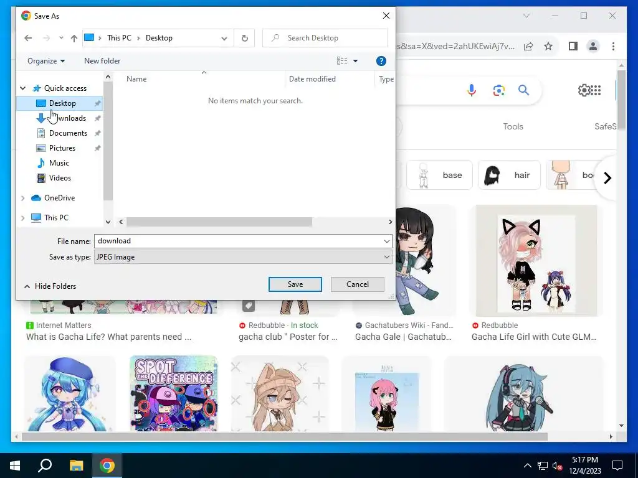Image resolution: width=638 pixels, height=478 pixels.
Task: Sort by Date modified column
Action: pyautogui.click(x=312, y=79)
